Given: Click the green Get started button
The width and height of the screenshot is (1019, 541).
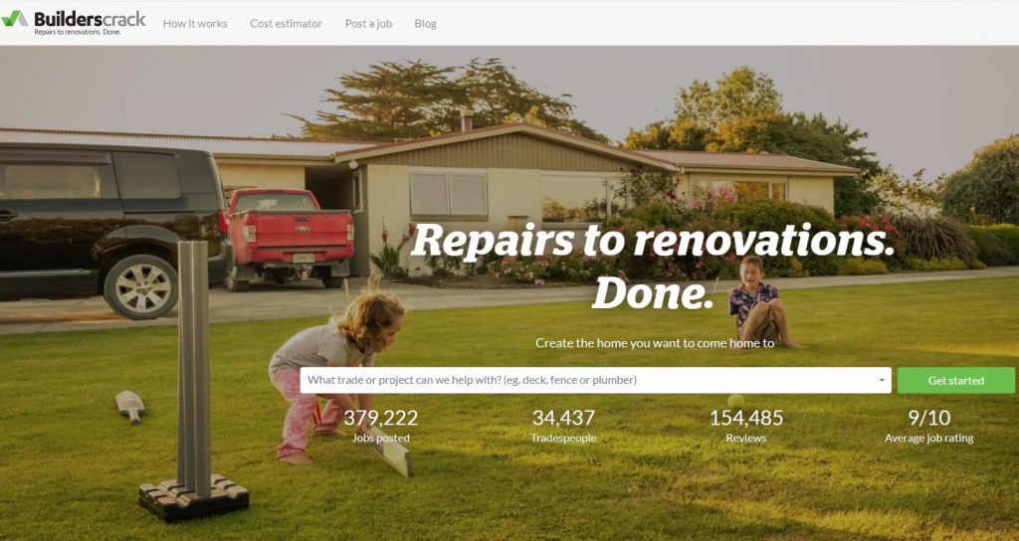Looking at the screenshot, I should click(x=956, y=381).
